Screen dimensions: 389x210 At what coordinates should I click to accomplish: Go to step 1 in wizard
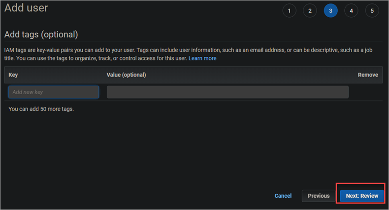click(289, 11)
